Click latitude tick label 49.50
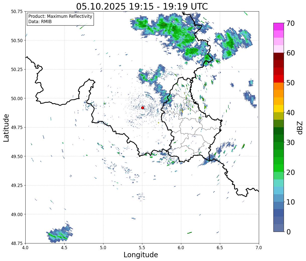This screenshot has height=261, width=306. tap(17, 156)
